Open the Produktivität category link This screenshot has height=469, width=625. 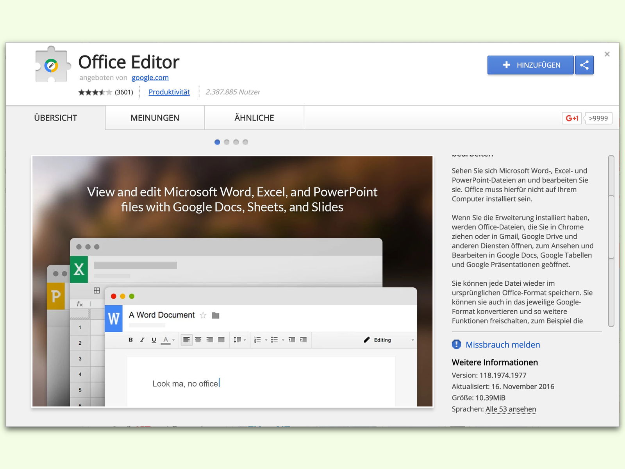[x=169, y=92]
